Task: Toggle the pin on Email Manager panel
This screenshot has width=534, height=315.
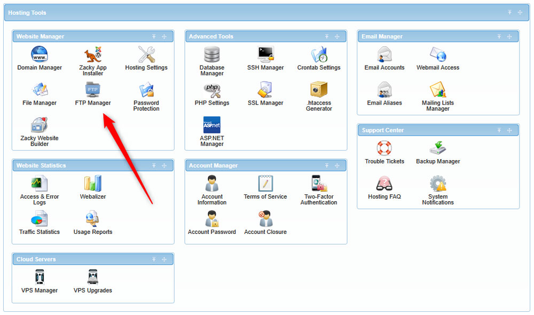Action: click(x=499, y=36)
